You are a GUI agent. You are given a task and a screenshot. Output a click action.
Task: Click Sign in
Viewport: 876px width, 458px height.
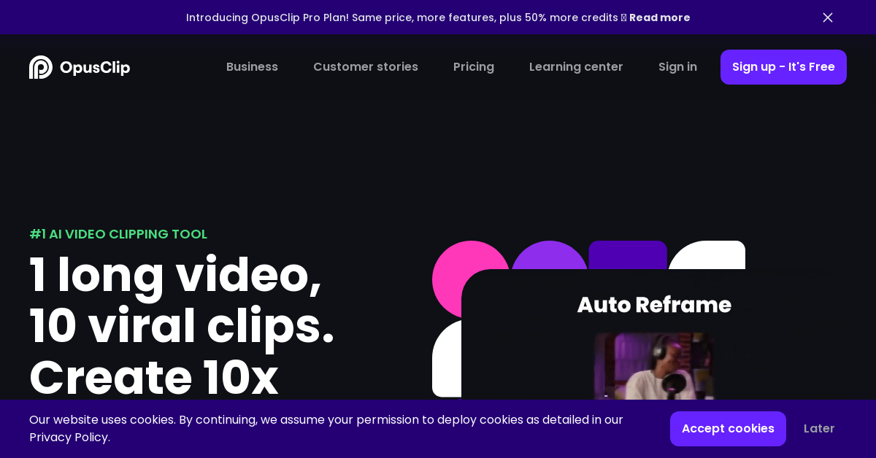(677, 66)
